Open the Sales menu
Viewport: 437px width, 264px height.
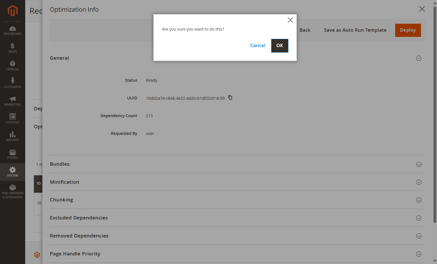13,48
